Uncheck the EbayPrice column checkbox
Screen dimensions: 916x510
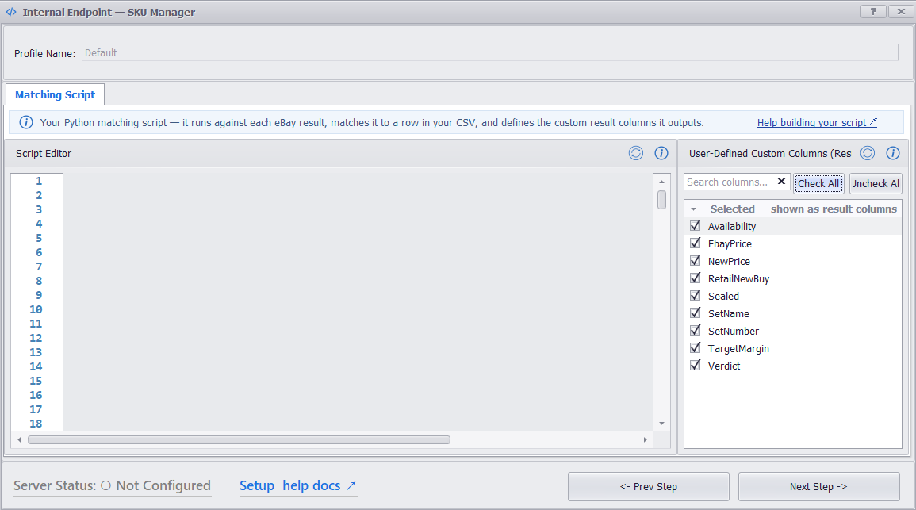[x=696, y=243]
